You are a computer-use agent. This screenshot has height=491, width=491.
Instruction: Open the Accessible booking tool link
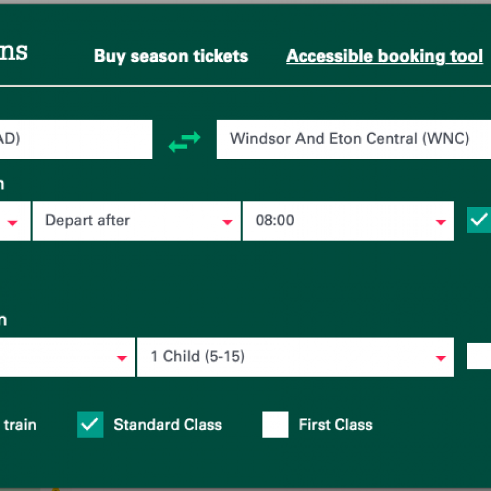(x=385, y=56)
